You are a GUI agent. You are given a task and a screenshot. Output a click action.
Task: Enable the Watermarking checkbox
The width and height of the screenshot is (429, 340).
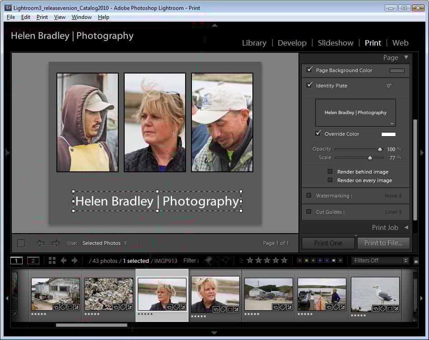point(309,196)
